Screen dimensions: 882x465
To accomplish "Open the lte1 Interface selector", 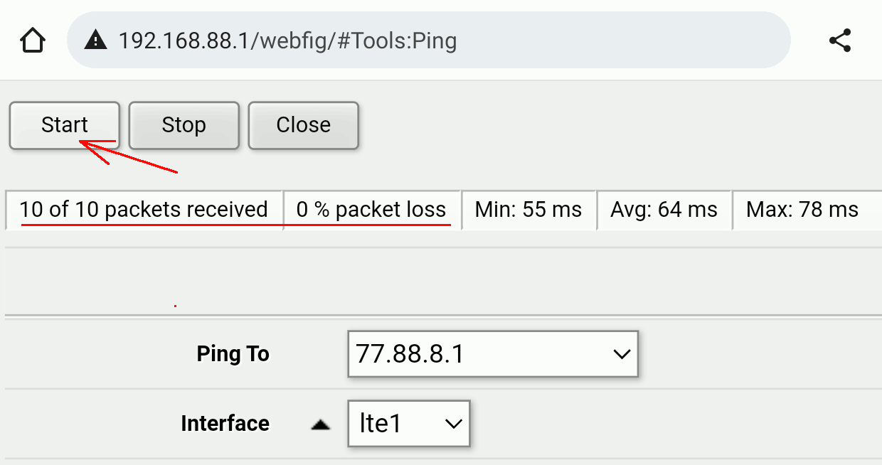I will [408, 424].
